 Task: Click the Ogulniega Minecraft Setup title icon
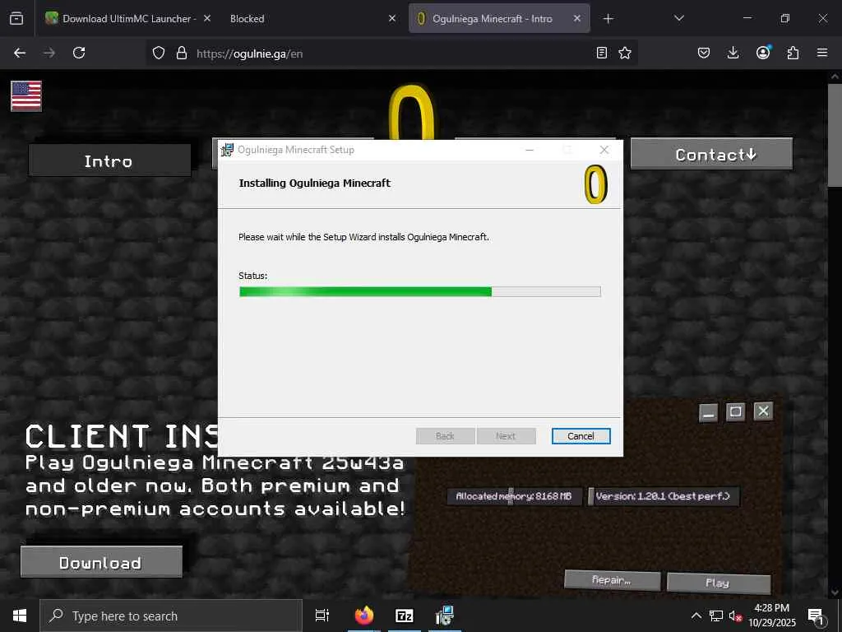point(227,150)
